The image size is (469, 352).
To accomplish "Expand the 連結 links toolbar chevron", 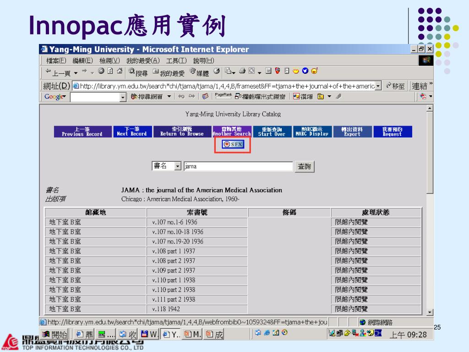I will click(x=431, y=83).
